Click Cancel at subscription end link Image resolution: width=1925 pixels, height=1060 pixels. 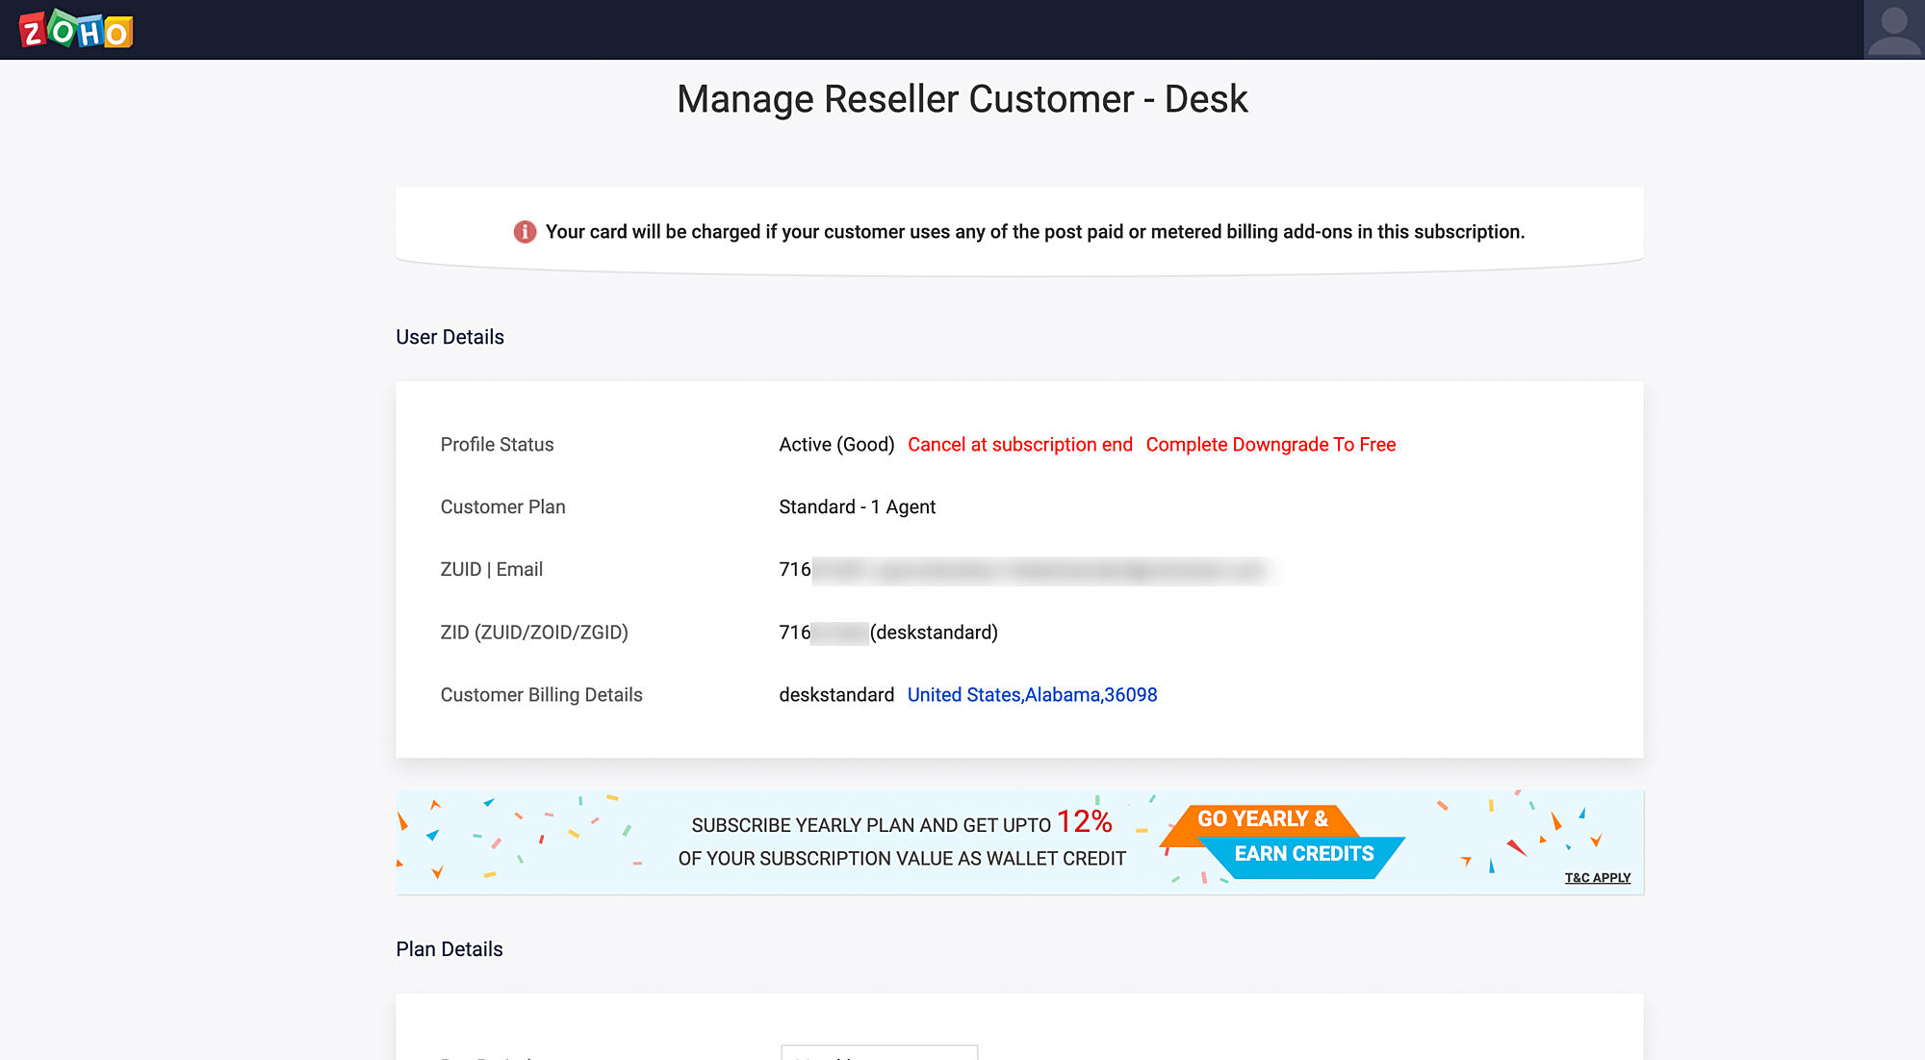click(1019, 445)
